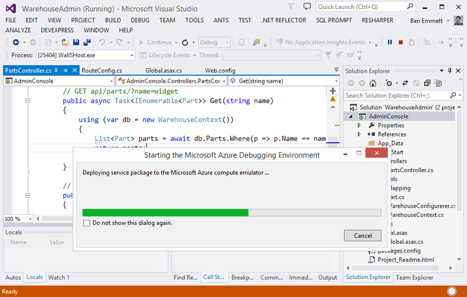This screenshot has width=467, height=297.
Task: Click the Find in Files toolbar icon
Action: (x=256, y=43)
